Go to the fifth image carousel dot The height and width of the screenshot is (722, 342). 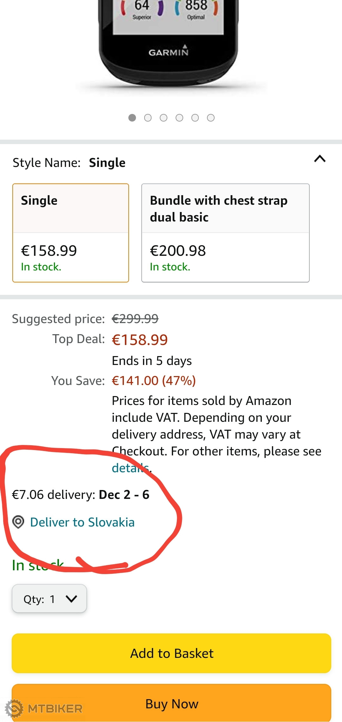[195, 118]
